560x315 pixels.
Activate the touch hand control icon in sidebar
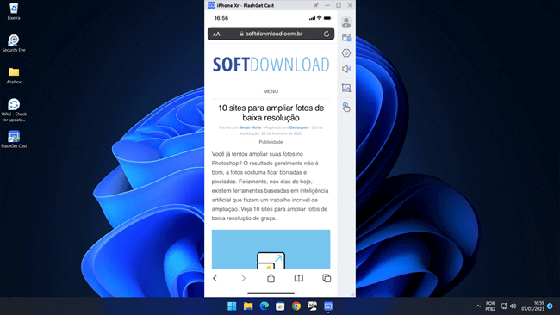click(x=346, y=107)
